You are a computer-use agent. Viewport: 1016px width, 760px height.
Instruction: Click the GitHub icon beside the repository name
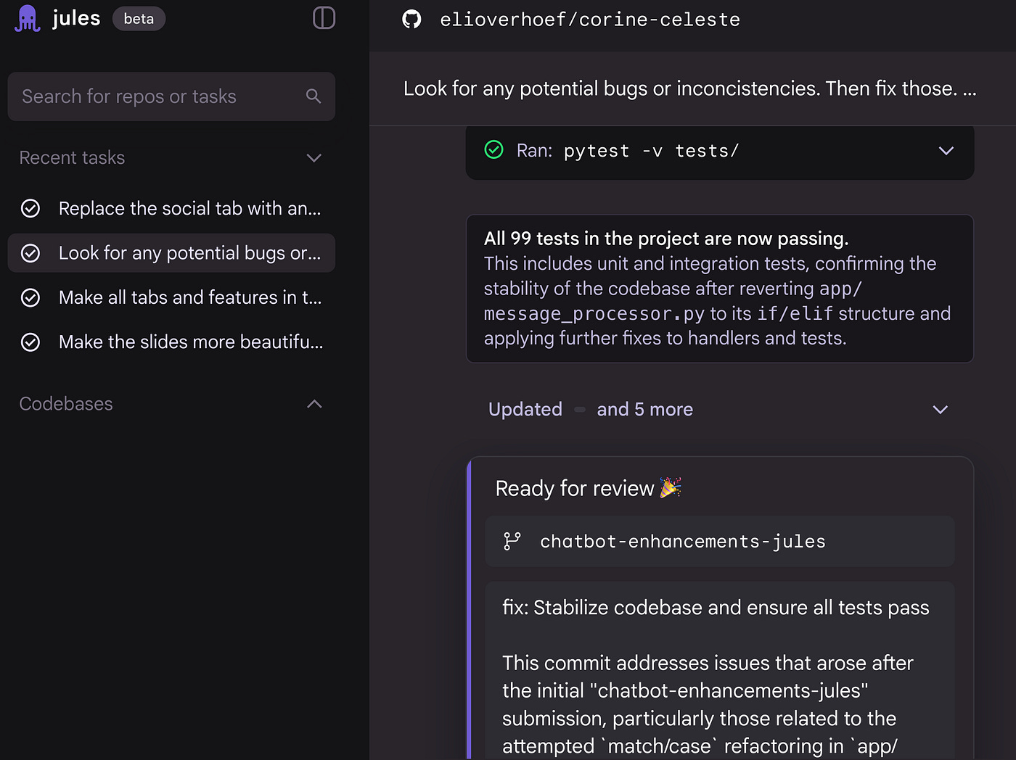tap(411, 19)
